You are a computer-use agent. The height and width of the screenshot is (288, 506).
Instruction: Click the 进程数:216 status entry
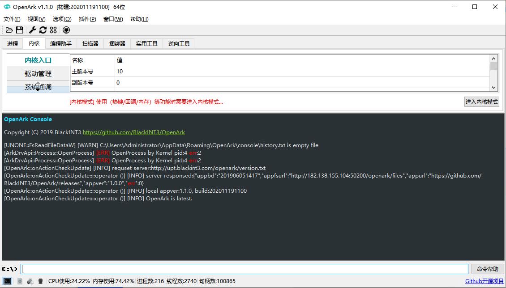[150, 281]
